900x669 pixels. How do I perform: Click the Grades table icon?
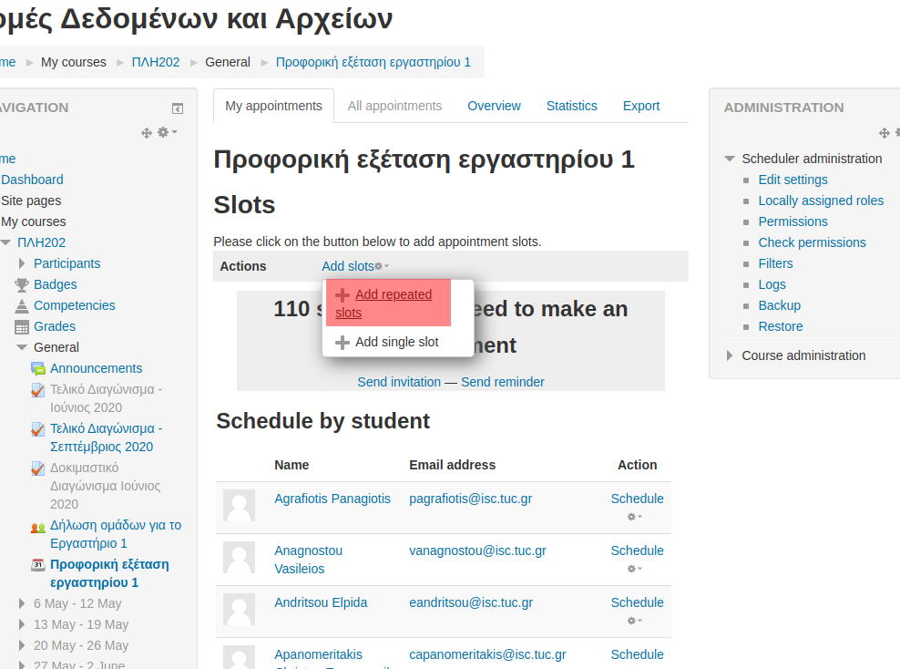pyautogui.click(x=22, y=327)
